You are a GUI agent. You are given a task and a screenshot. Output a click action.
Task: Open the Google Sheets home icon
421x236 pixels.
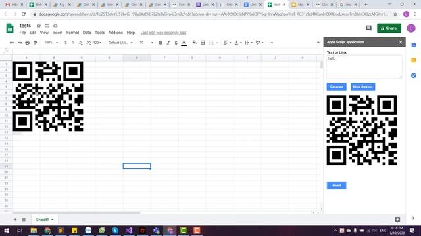pos(10,28)
